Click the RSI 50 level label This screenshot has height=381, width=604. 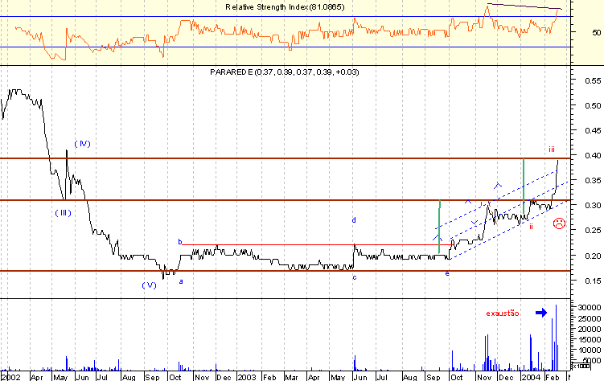pos(596,32)
